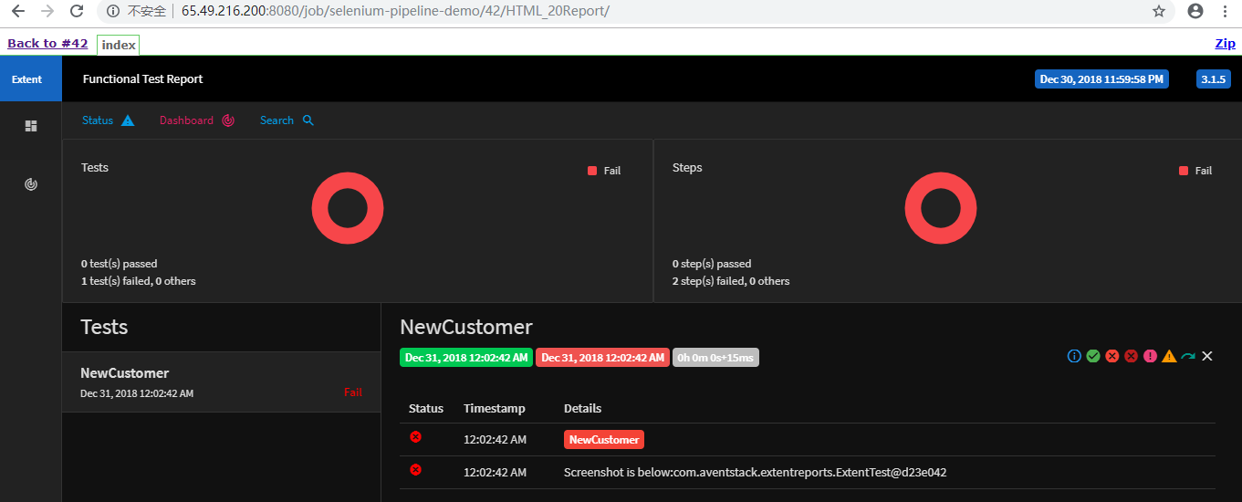Click the Timestamp column header
The height and width of the screenshot is (502, 1242).
pyautogui.click(x=495, y=409)
